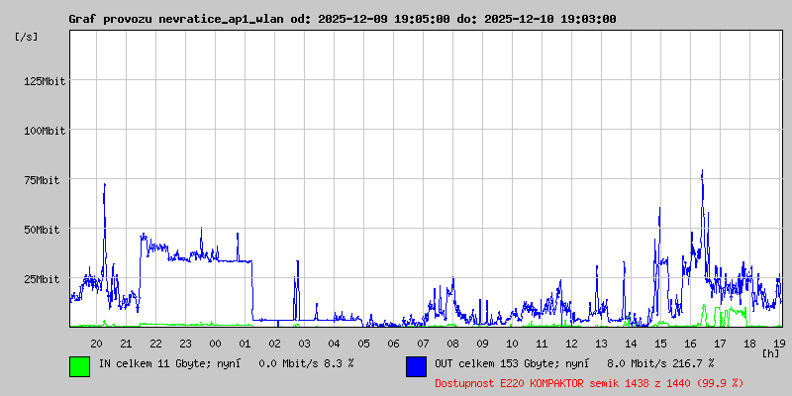
Task: Click the hour '00' x-axis label
Action: pyautogui.click(x=215, y=344)
